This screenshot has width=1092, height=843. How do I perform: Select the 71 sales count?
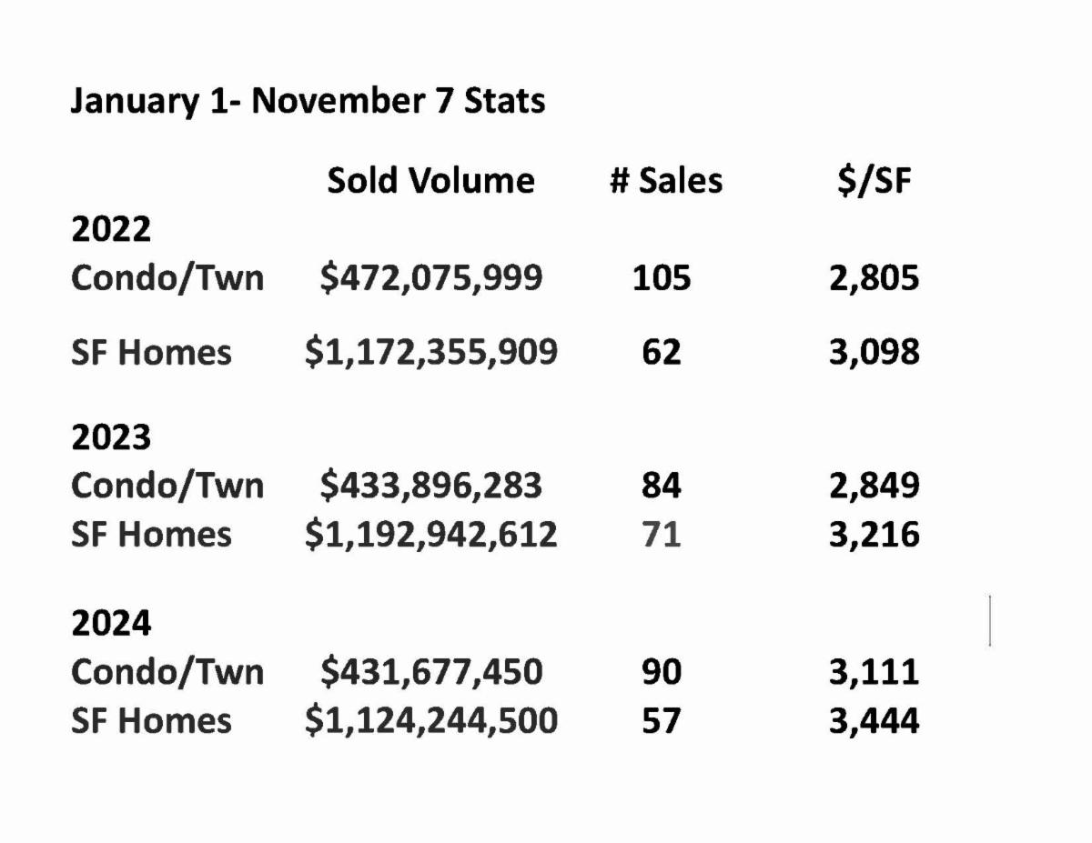[x=662, y=534]
